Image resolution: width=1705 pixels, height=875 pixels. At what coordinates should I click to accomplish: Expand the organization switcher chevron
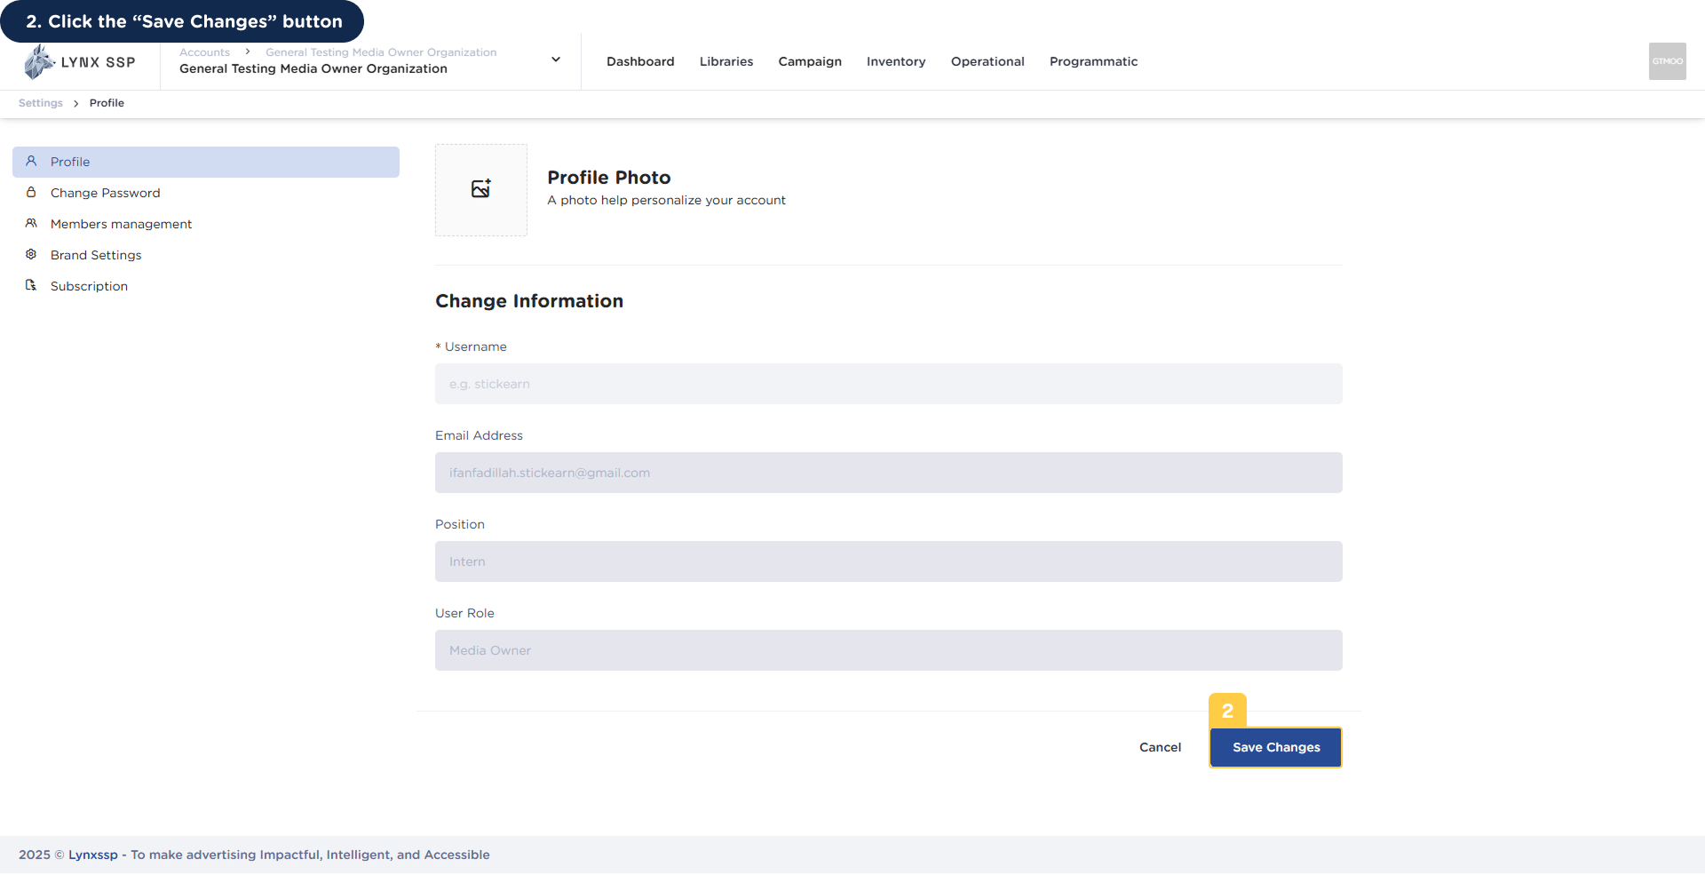[x=556, y=60]
